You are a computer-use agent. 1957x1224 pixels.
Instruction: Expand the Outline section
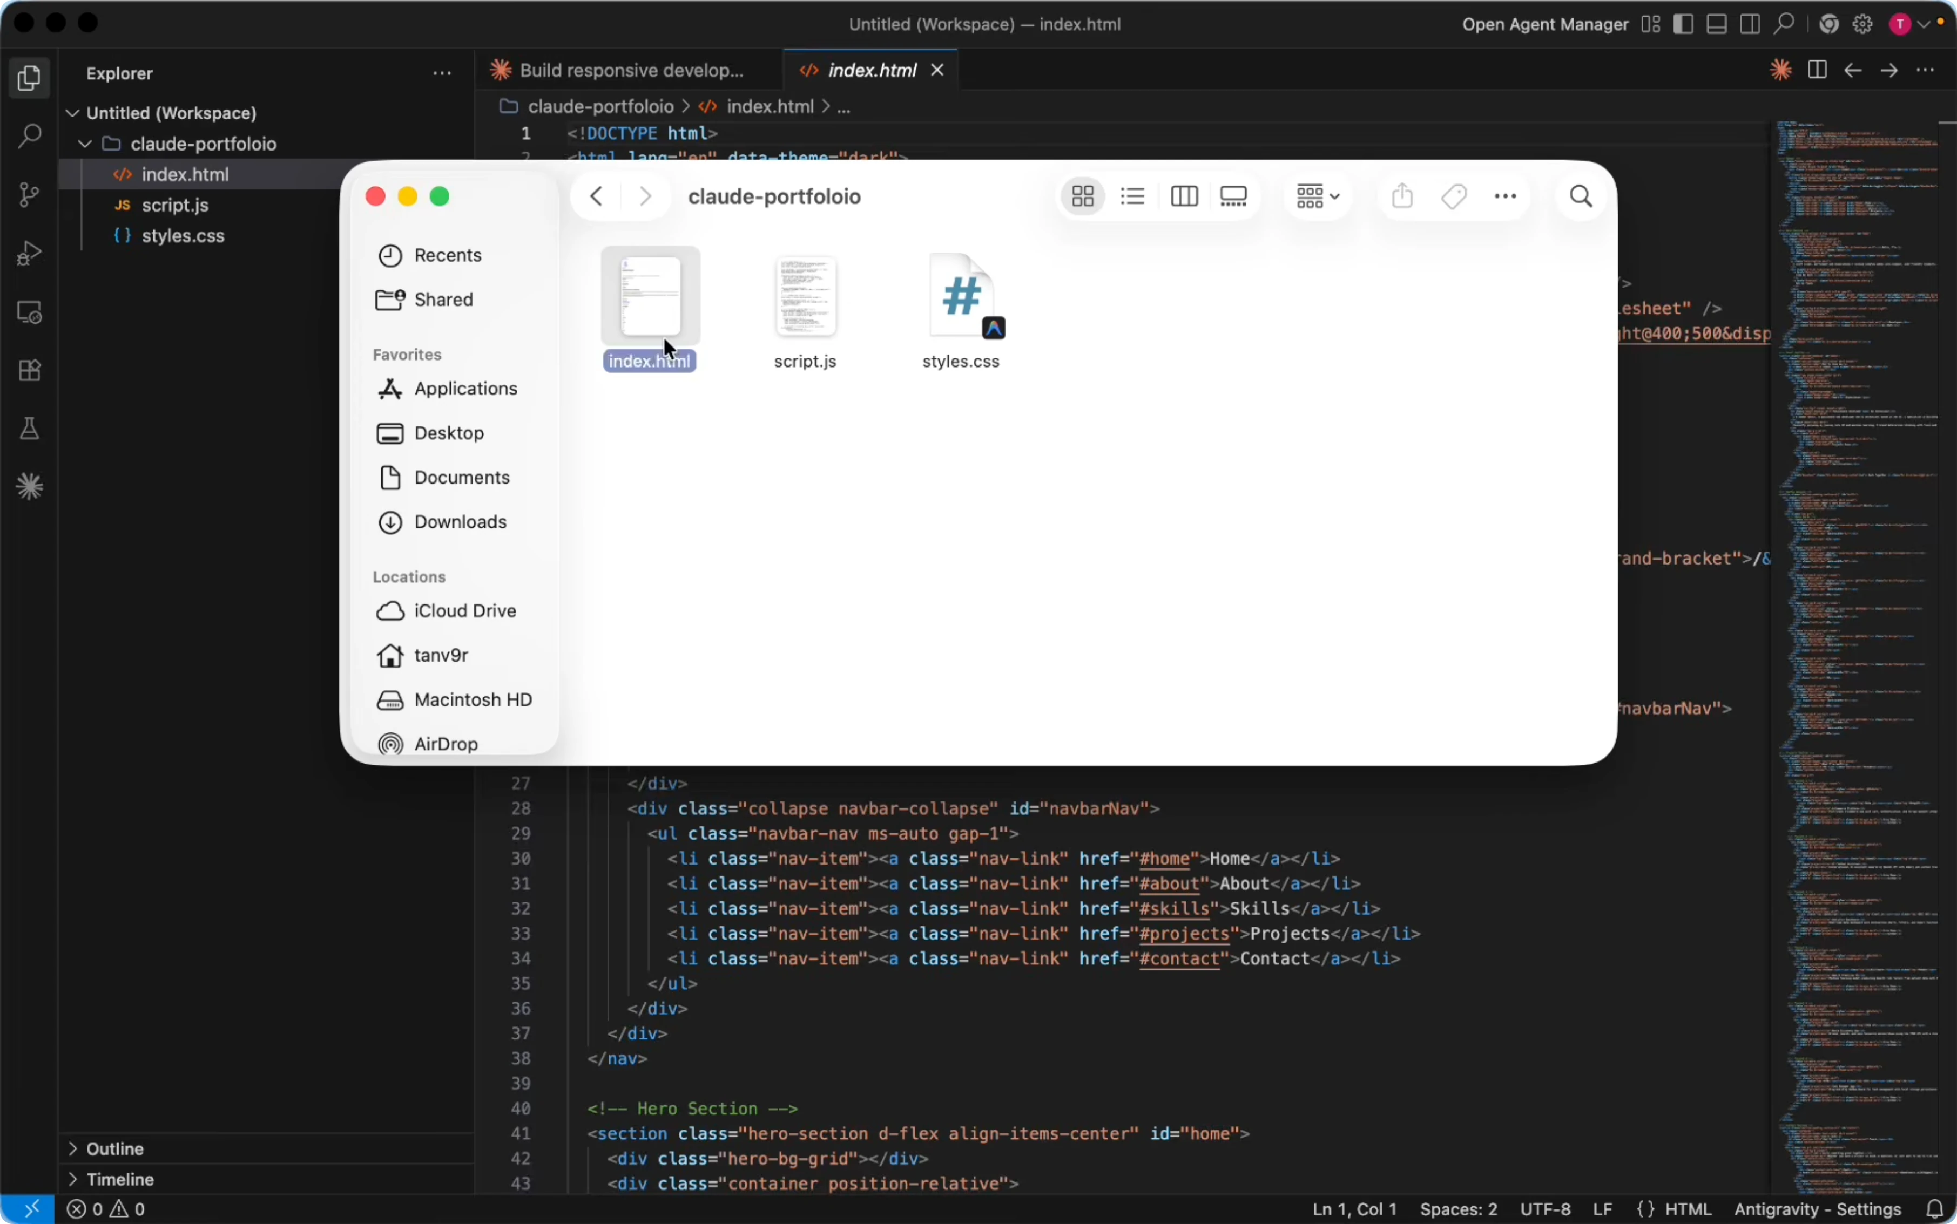click(73, 1148)
